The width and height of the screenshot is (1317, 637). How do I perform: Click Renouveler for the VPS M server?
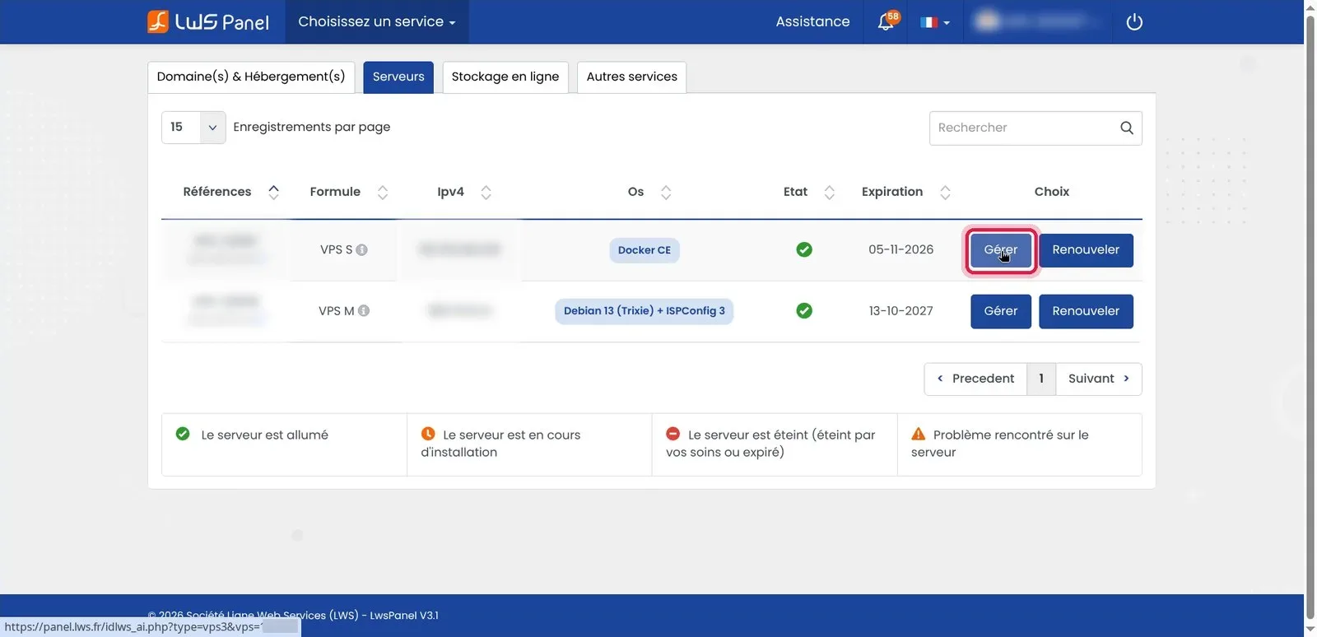[x=1086, y=312]
